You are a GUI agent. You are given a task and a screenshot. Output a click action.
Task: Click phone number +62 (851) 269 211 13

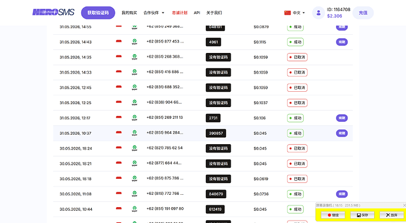pos(165,117)
